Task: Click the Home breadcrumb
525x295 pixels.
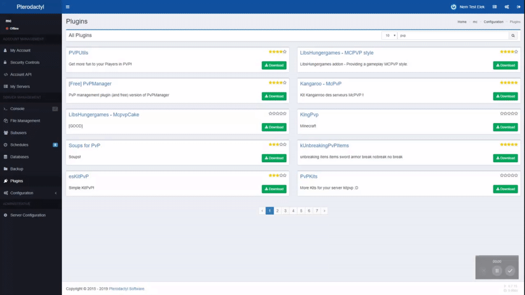Action: [462, 22]
